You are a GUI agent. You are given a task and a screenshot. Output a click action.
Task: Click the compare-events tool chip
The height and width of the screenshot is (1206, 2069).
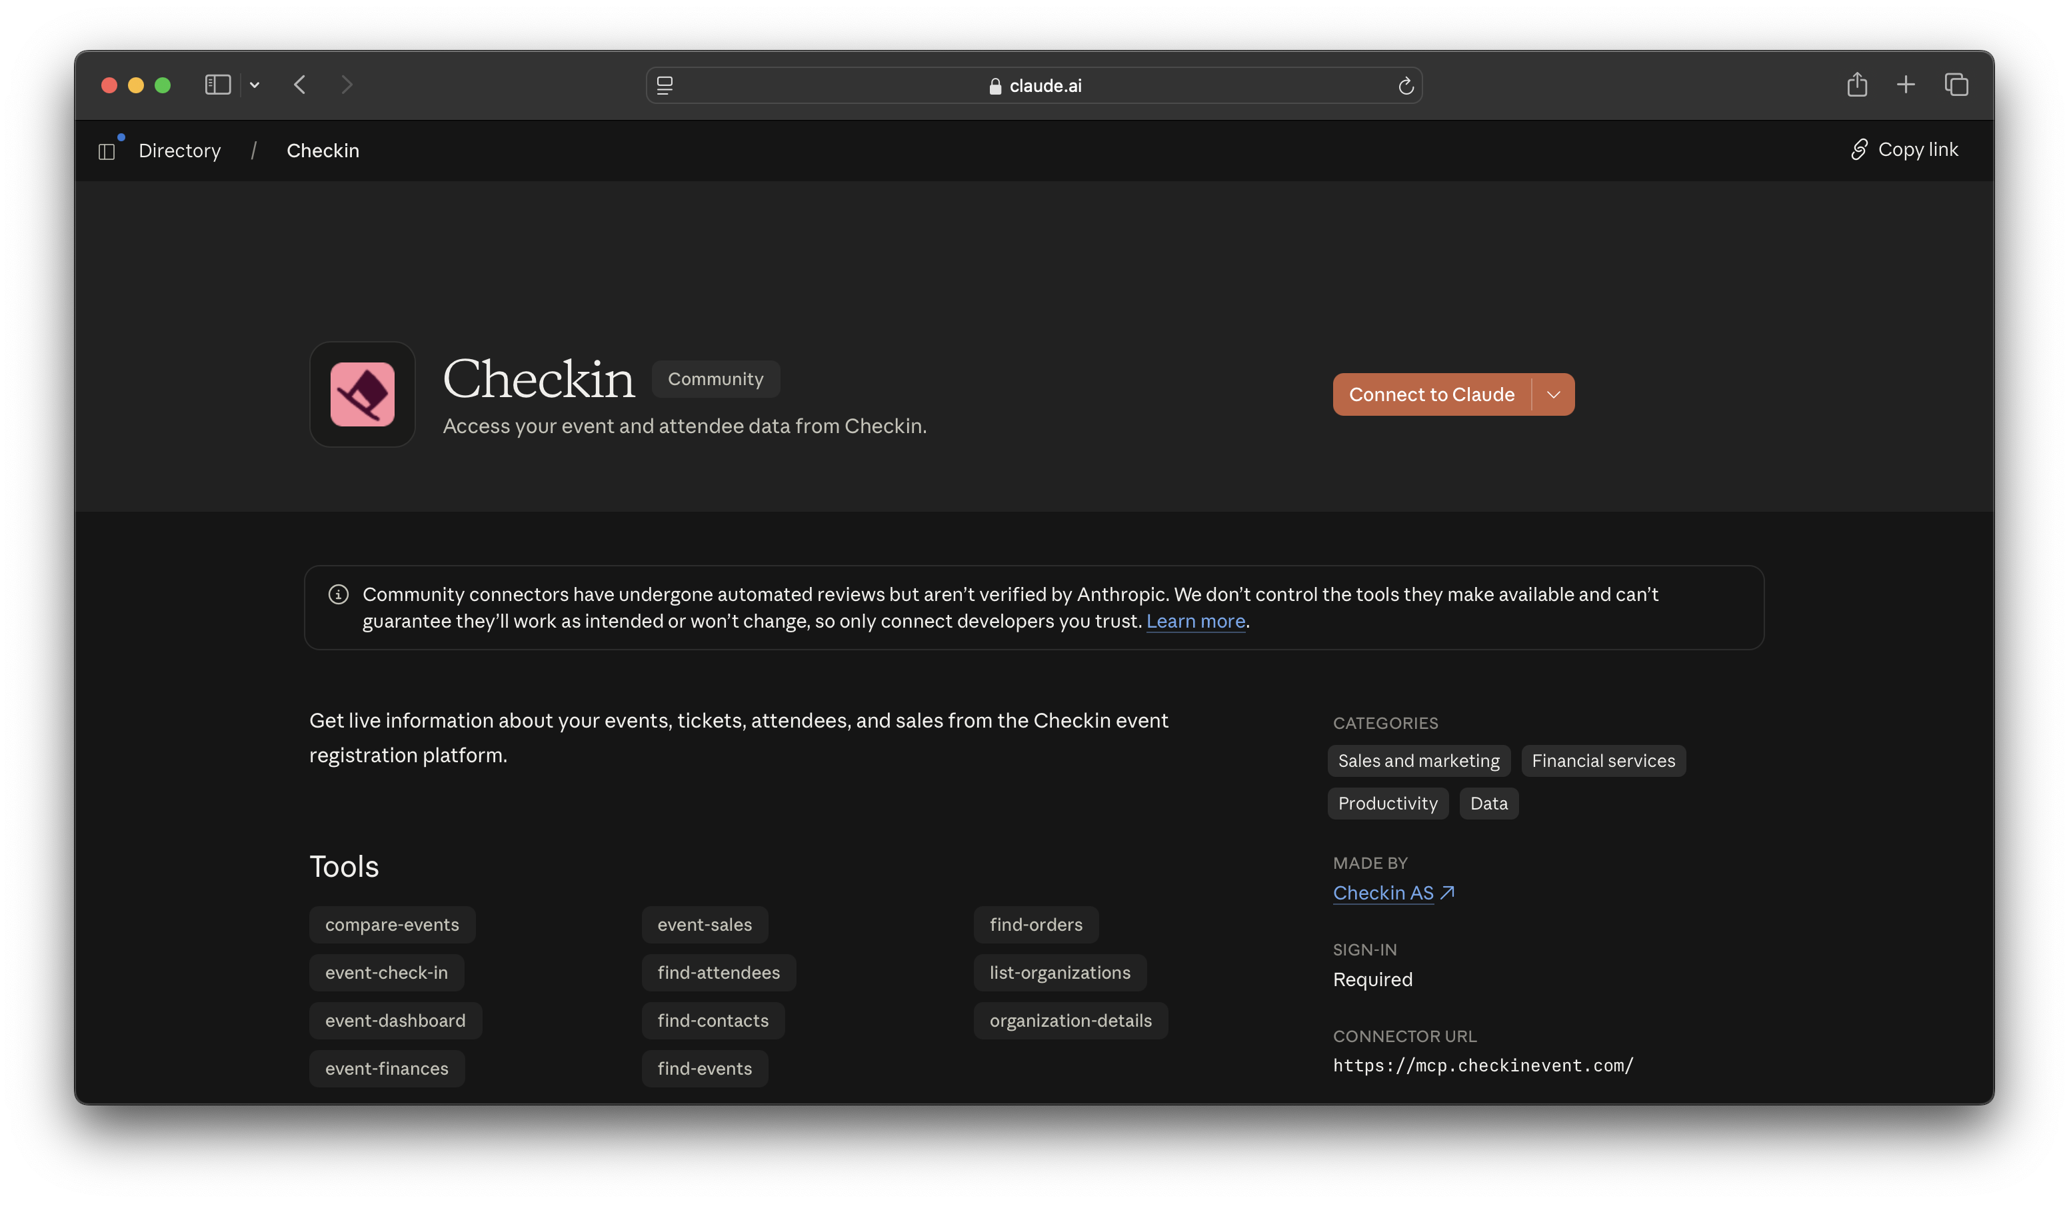tap(392, 925)
